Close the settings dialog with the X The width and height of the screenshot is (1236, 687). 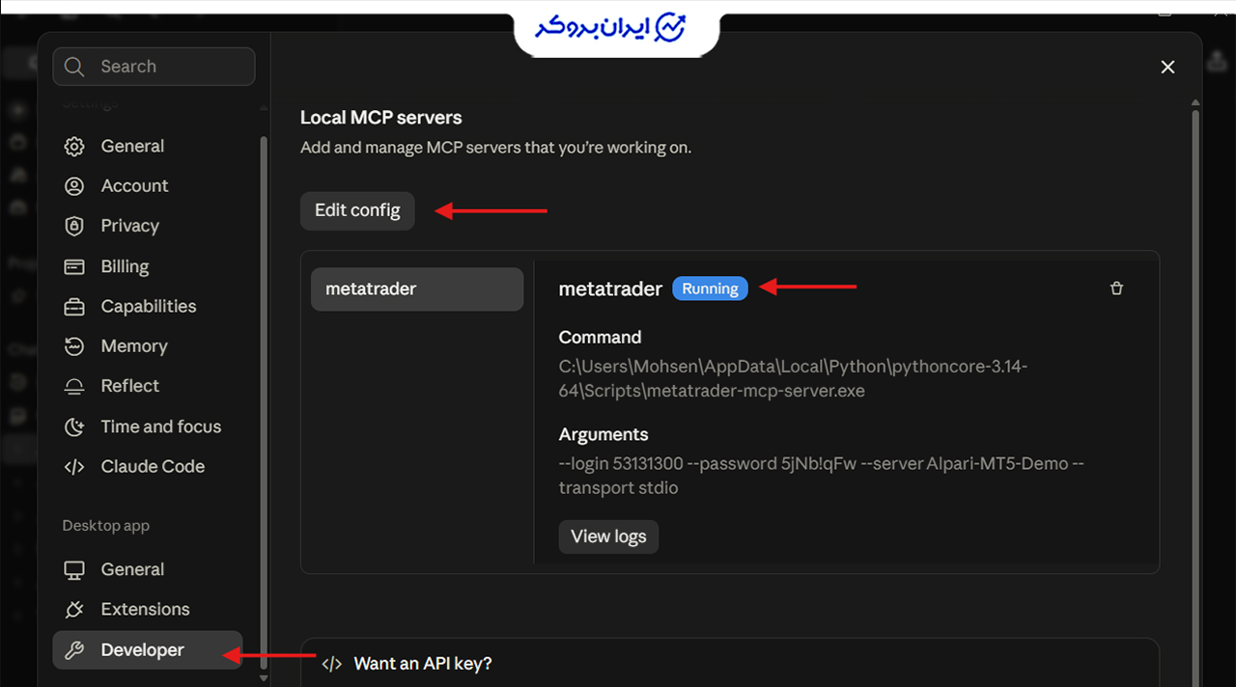1167,67
